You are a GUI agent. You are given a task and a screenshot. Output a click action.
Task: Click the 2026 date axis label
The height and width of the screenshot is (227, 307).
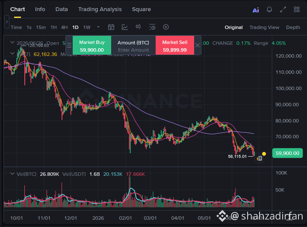tap(98, 218)
